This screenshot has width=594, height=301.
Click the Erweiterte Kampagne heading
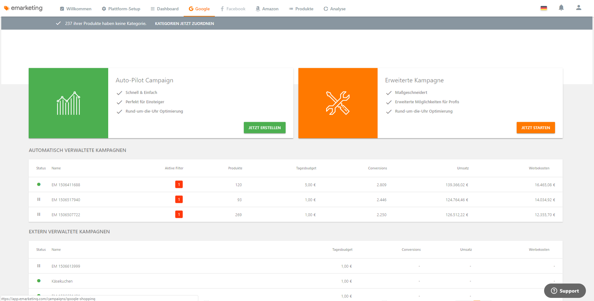coord(414,80)
